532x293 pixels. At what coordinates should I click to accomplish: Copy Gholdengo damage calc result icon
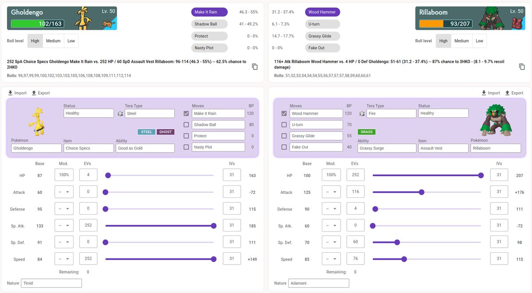[255, 67]
